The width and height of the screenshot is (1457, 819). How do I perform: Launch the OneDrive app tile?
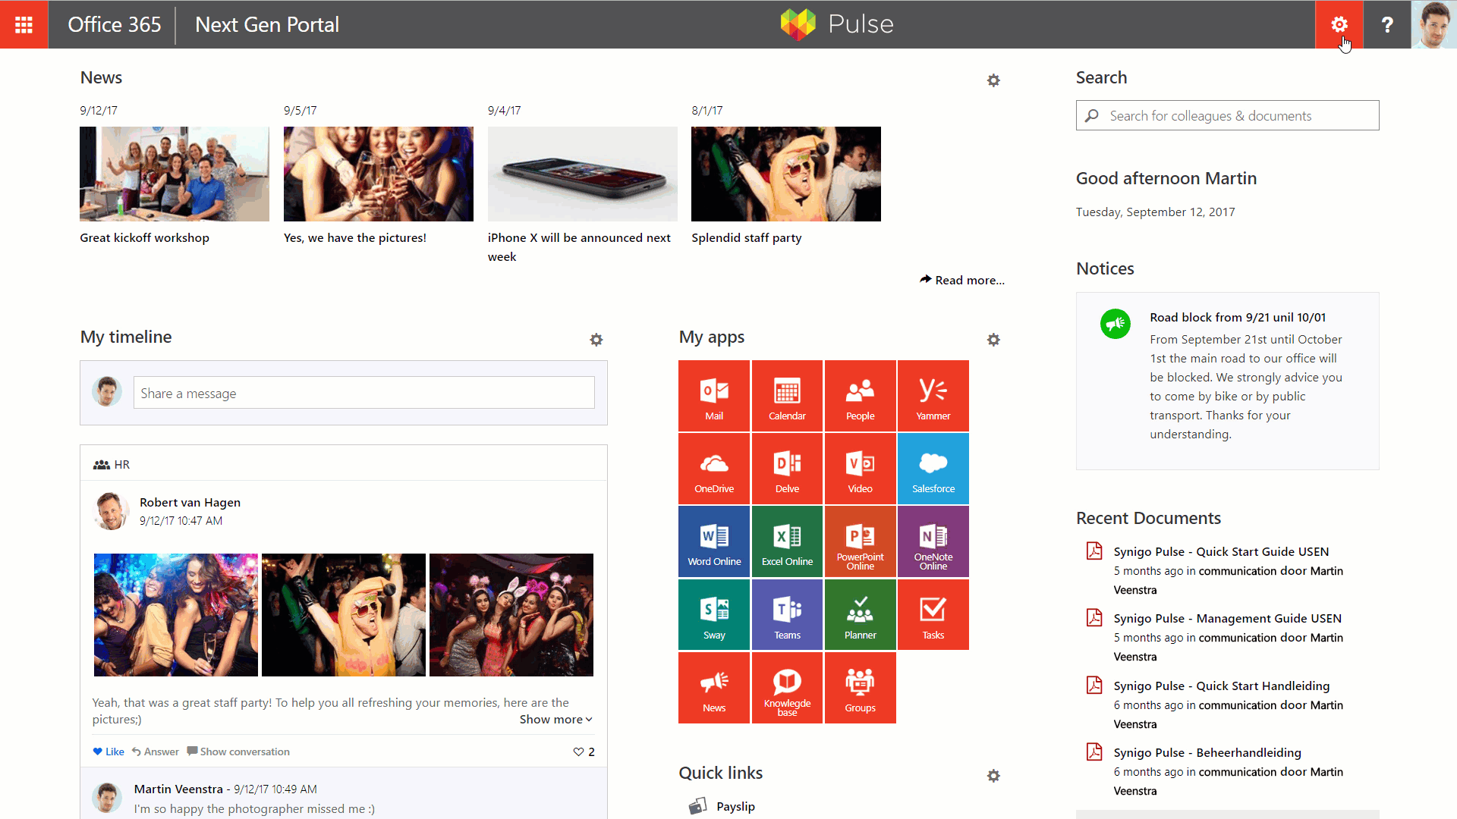tap(714, 469)
